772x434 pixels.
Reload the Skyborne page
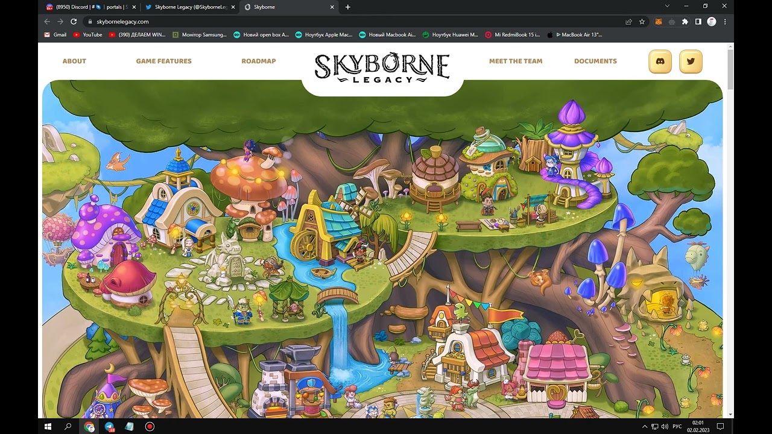[74, 21]
